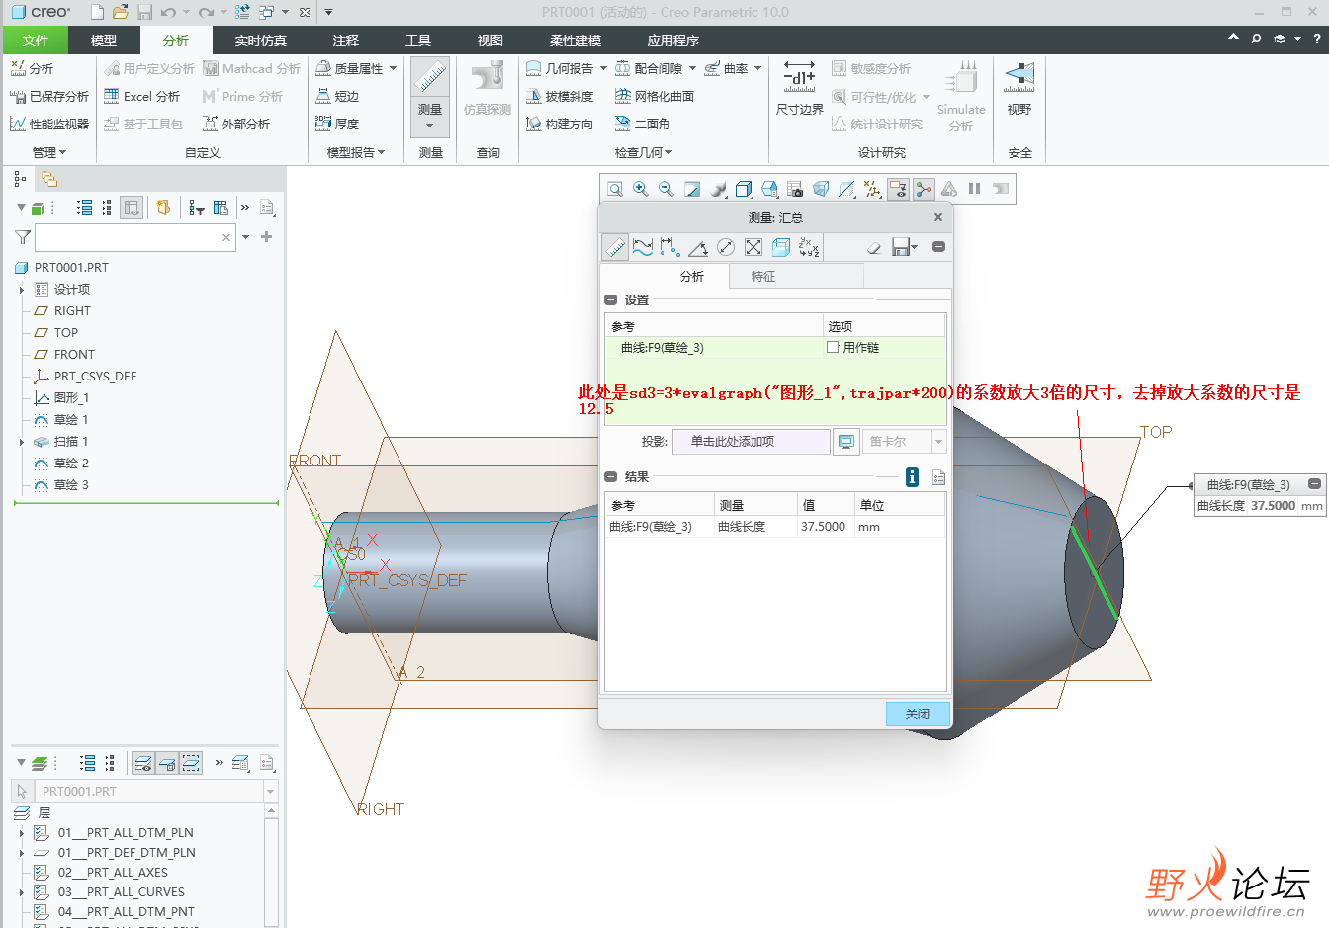Toggle middle layer display icon with cube

tap(167, 763)
